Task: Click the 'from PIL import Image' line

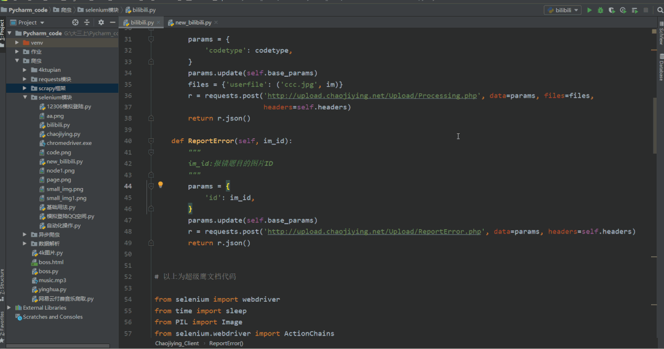Action: [198, 322]
